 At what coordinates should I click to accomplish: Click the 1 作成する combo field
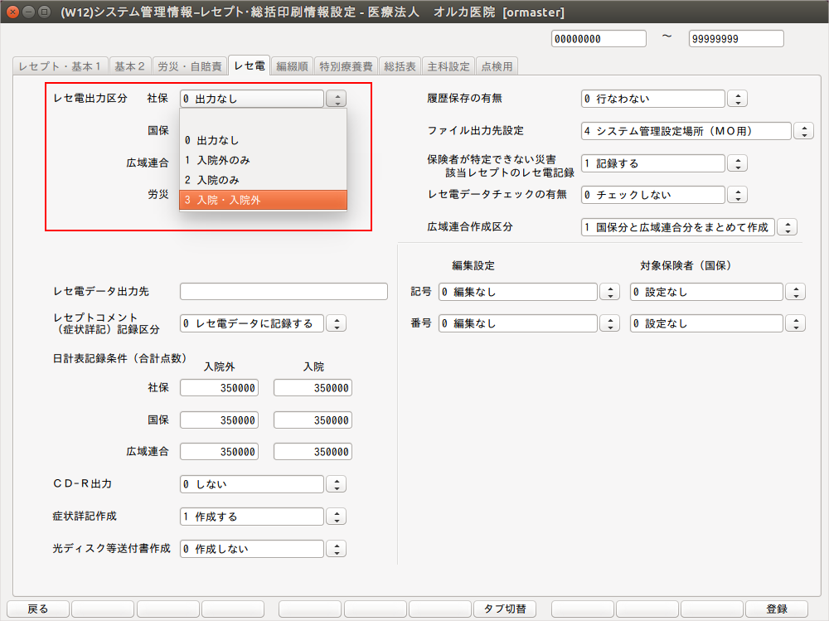coord(252,517)
